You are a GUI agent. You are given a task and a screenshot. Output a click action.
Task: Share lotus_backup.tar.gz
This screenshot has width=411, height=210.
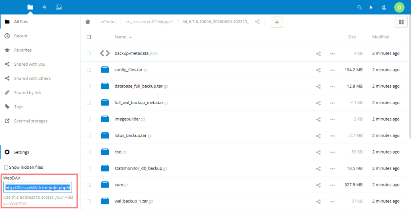pos(318,135)
